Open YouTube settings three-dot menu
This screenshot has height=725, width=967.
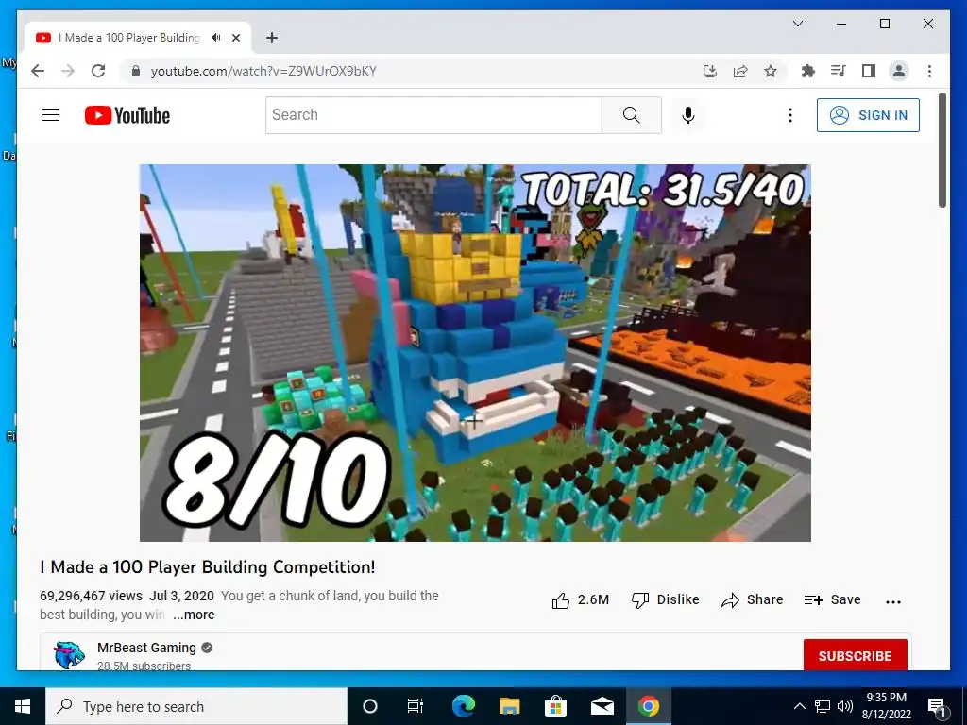point(790,115)
